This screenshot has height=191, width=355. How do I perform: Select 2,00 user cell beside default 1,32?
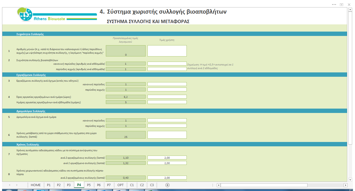tap(167, 163)
